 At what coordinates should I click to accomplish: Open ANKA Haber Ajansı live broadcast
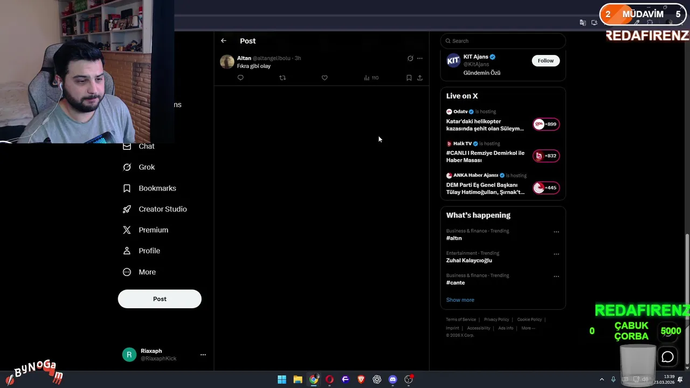[x=485, y=189]
